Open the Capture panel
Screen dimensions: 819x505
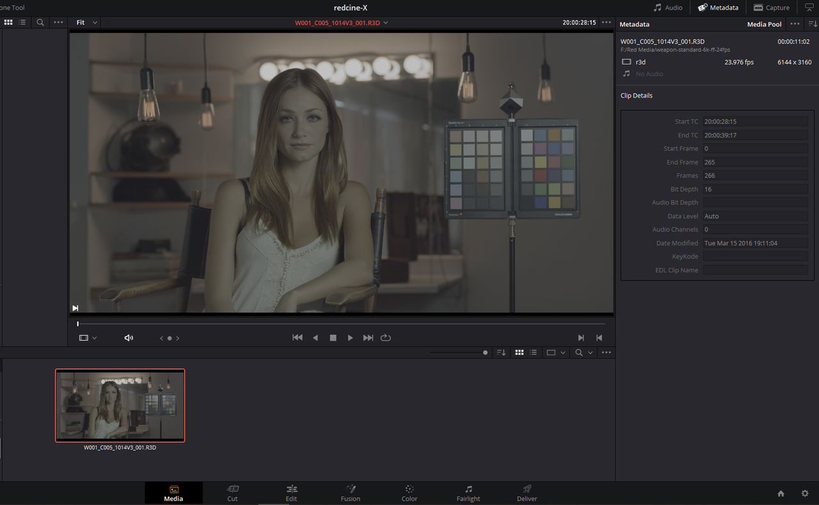772,8
